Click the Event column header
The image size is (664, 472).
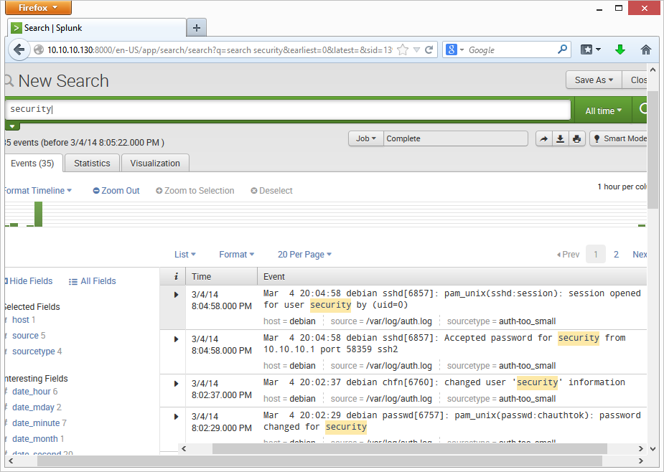click(452, 276)
